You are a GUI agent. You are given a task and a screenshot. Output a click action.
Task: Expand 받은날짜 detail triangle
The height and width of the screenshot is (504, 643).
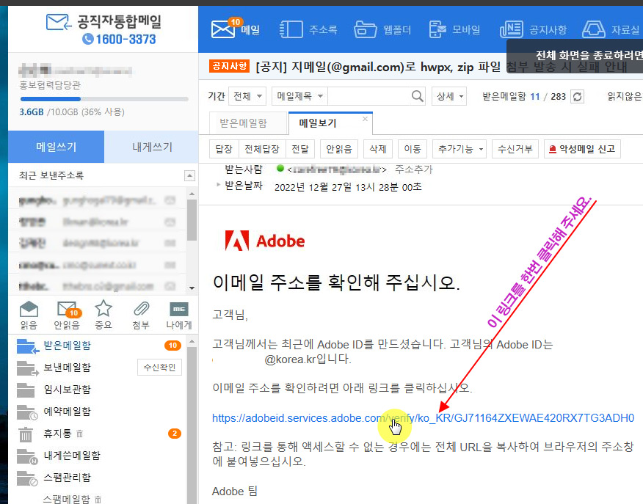coord(218,185)
